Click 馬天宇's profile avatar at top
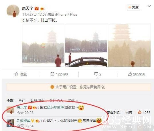Viewport: 154px width, 131px height. click(13, 11)
